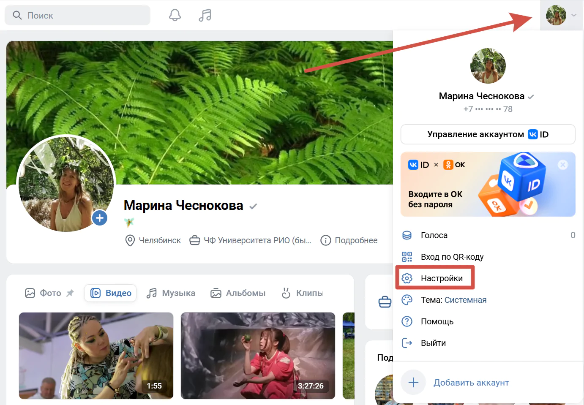
Task: Open the music note icon in header
Action: coord(205,15)
